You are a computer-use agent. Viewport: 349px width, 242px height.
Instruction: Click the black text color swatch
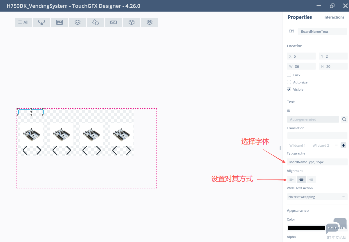click(306, 228)
